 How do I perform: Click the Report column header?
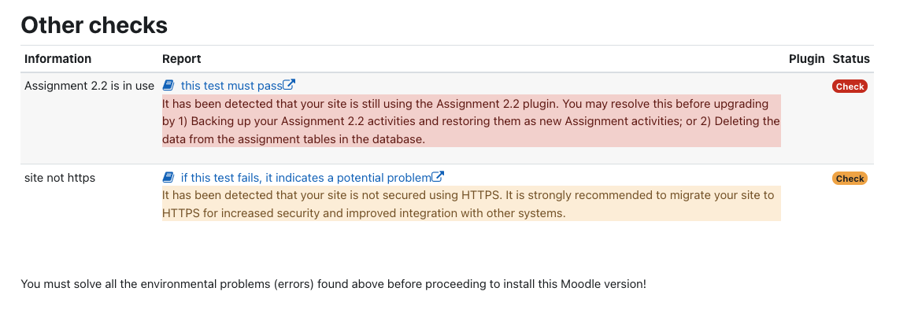tap(182, 59)
